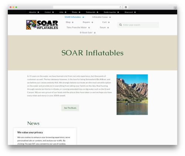Open the Dealer Inquiries menu item
185x156 pixels.
point(110,12)
